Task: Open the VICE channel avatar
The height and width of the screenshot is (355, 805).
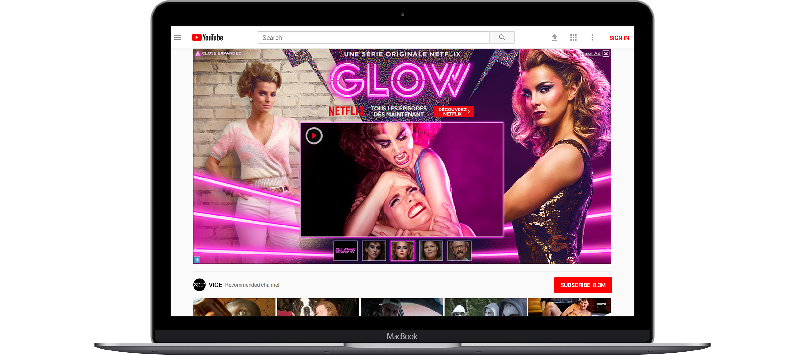Action: [x=199, y=285]
